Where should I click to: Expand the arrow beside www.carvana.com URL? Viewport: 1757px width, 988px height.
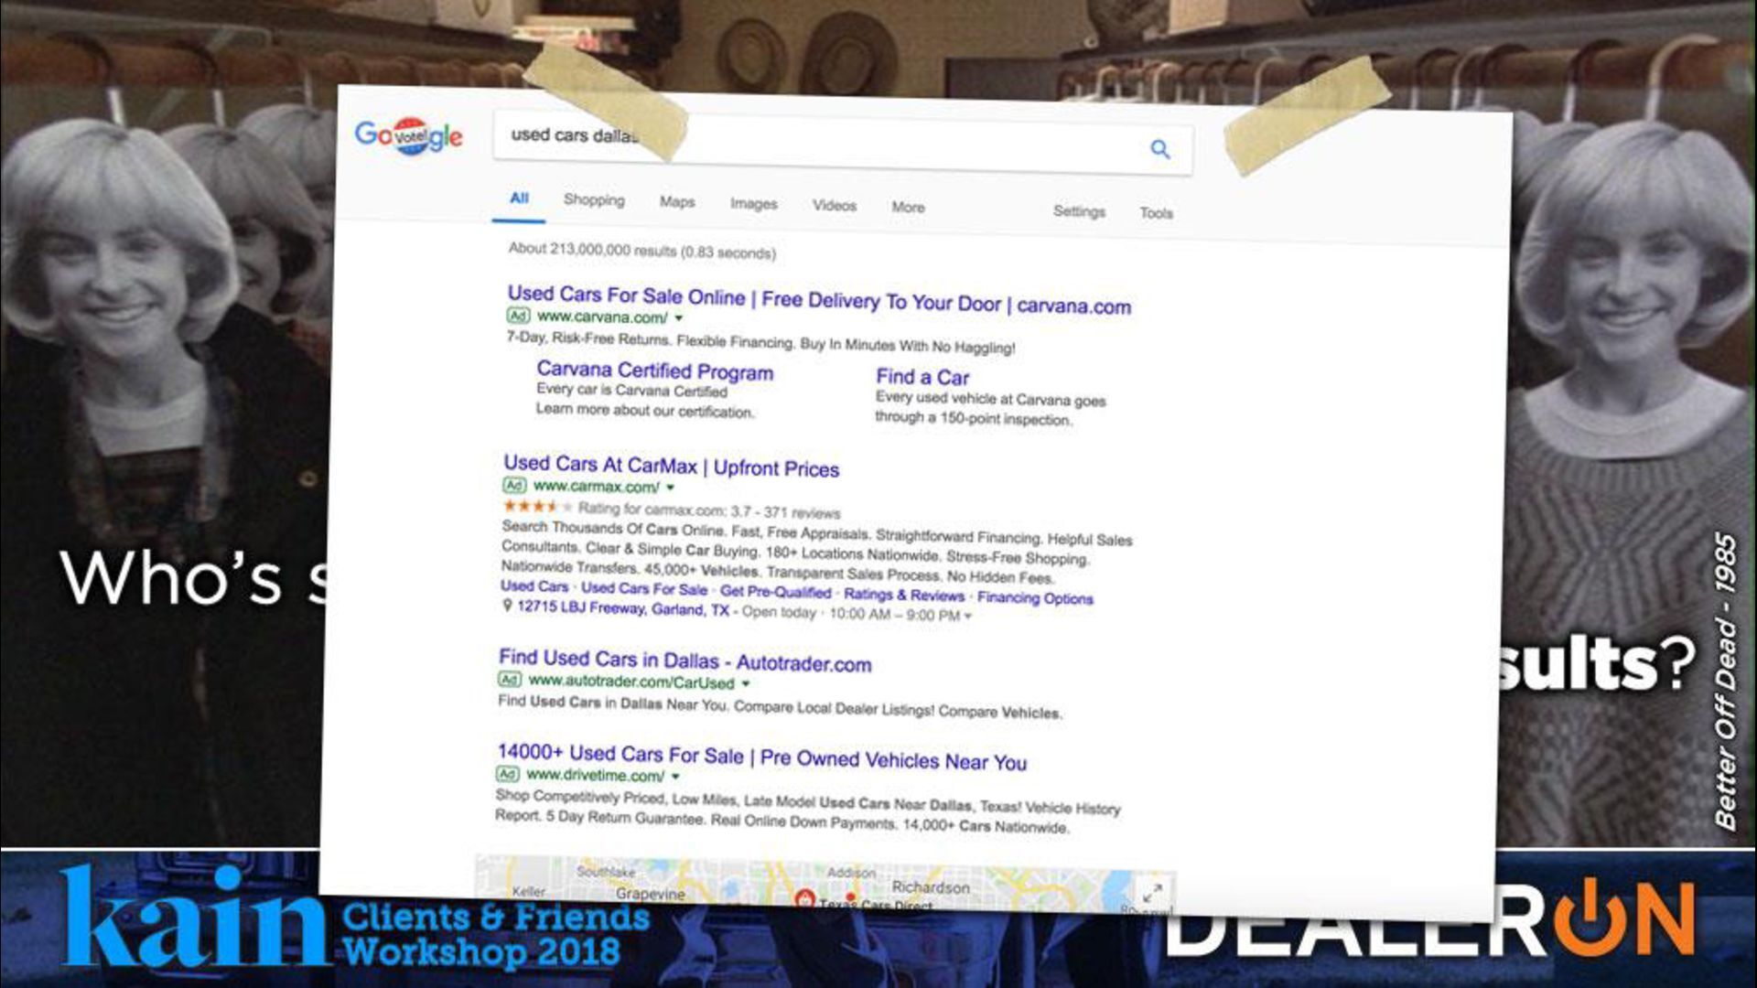(678, 318)
